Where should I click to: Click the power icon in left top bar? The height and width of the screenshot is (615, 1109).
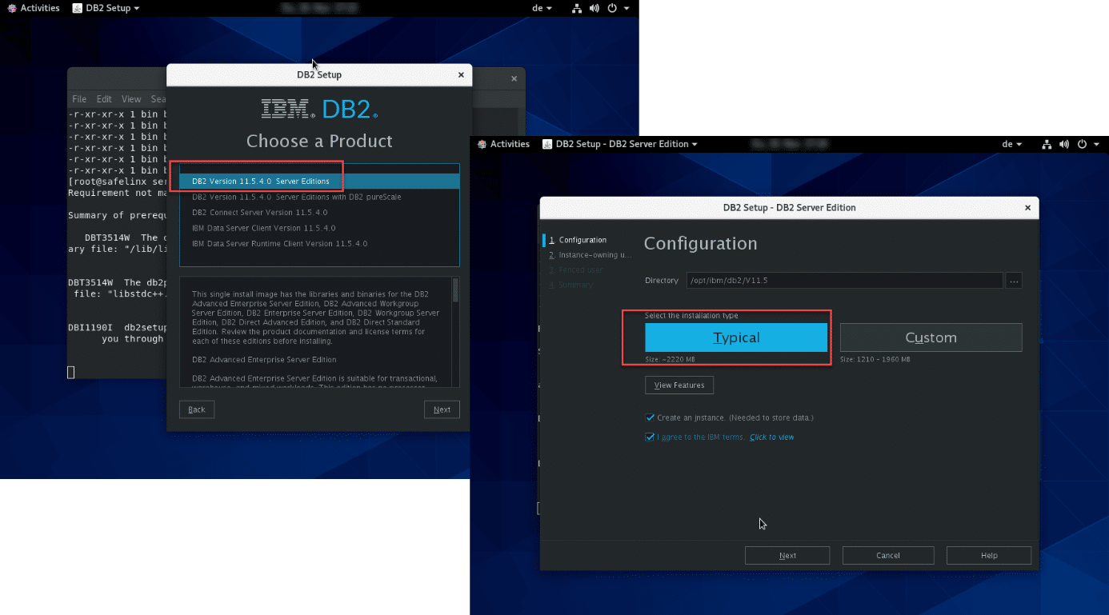(613, 8)
